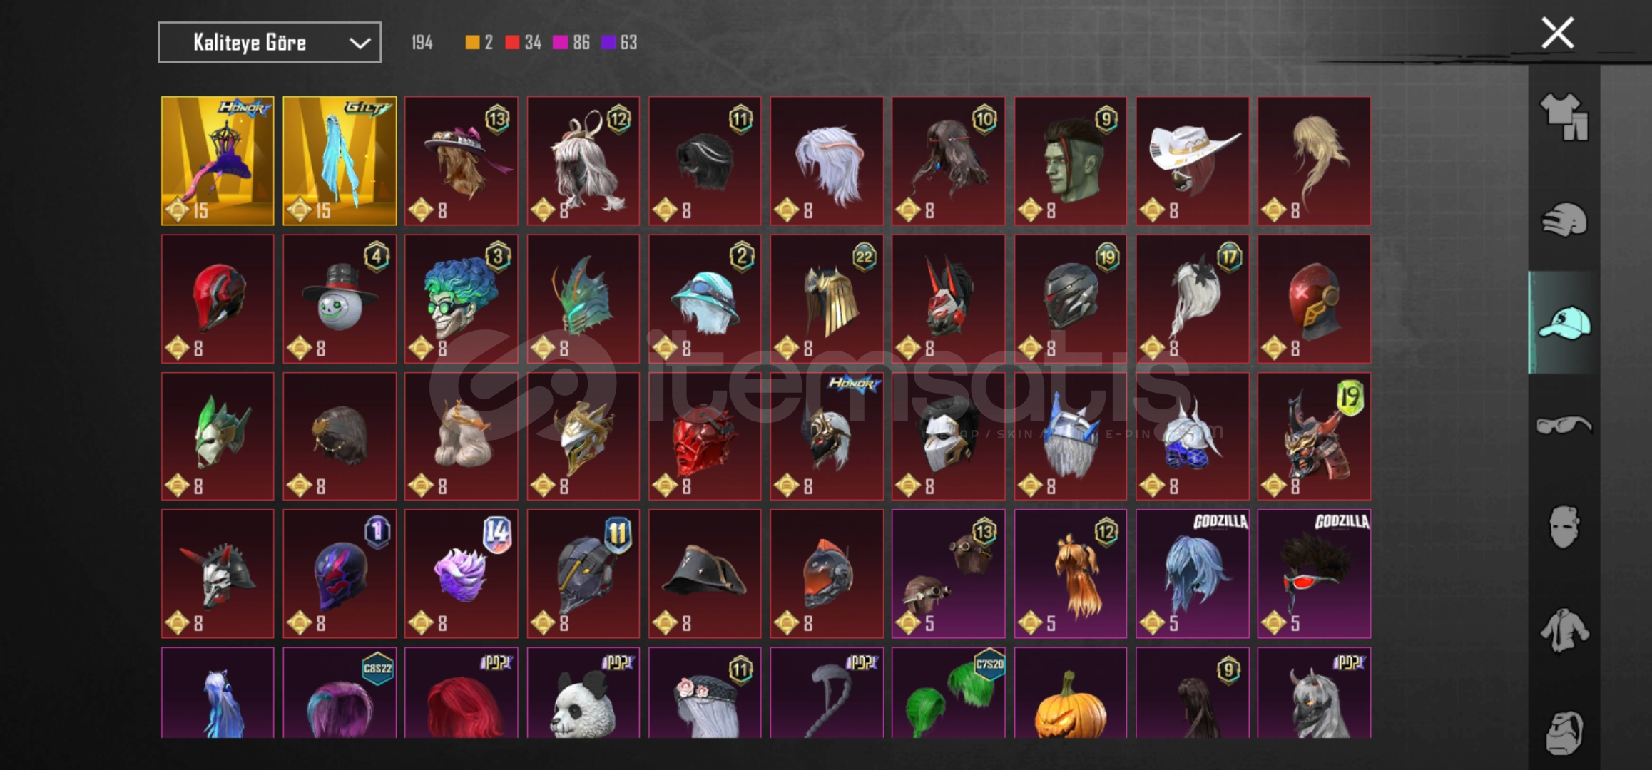The width and height of the screenshot is (1652, 770).
Task: Select the golden Honor headpiece item
Action: 218,161
